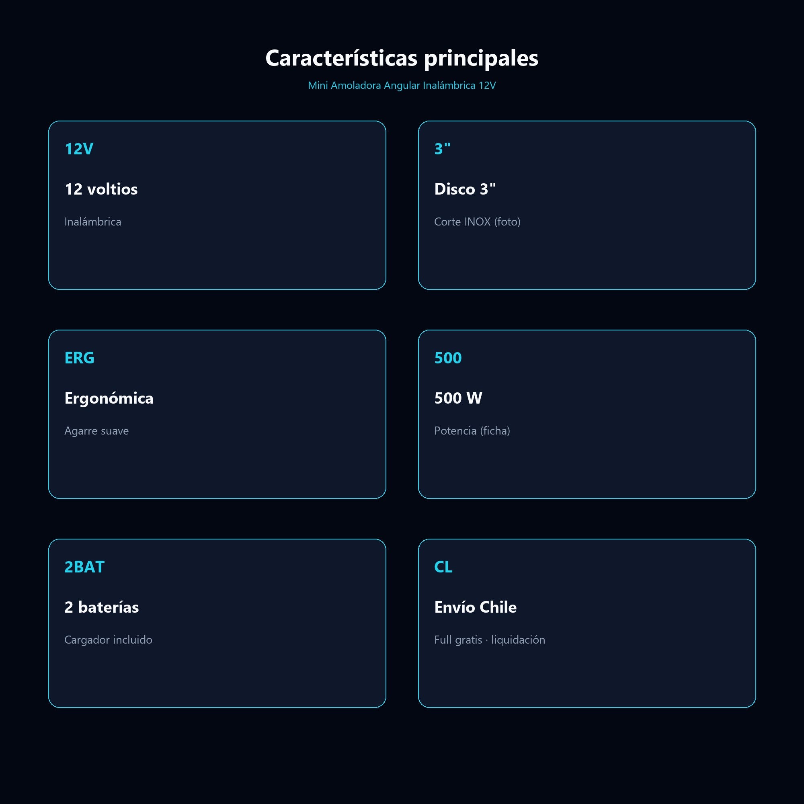The width and height of the screenshot is (804, 804).
Task: Click the 2BAT badge icon
Action: (84, 567)
